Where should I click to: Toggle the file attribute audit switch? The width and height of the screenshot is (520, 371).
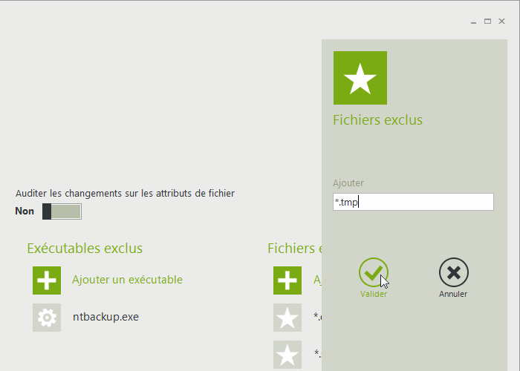pyautogui.click(x=62, y=211)
